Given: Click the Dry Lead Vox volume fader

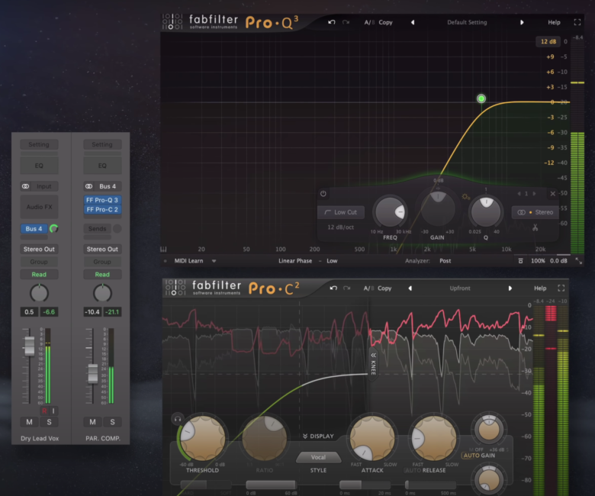Looking at the screenshot, I should [x=29, y=346].
